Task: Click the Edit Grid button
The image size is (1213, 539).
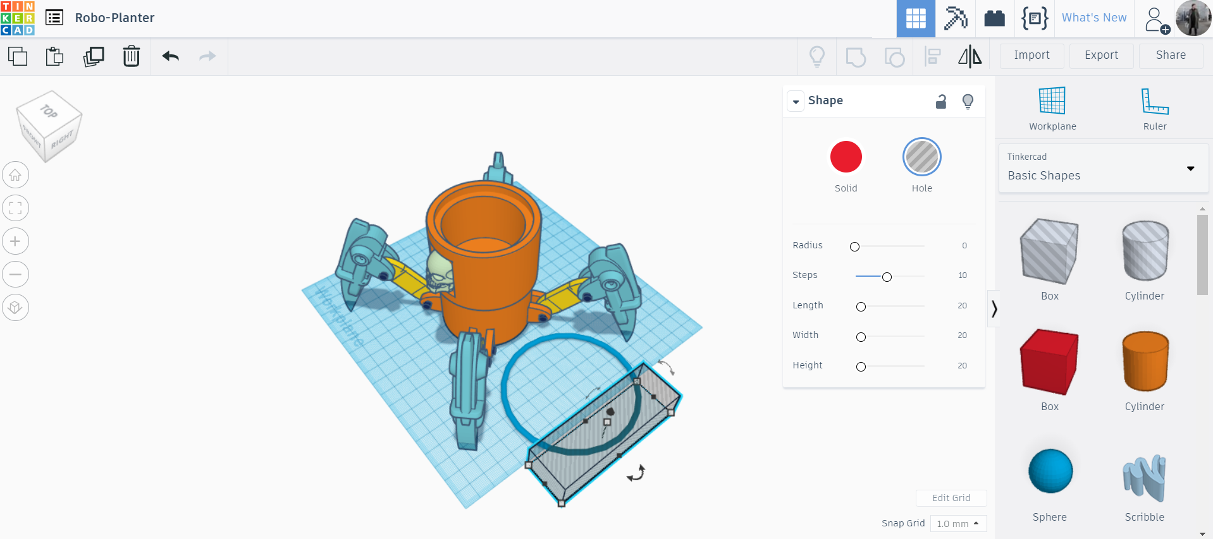Action: pyautogui.click(x=951, y=498)
